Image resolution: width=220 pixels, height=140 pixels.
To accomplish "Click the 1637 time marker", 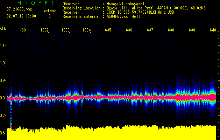I will (149, 30).
